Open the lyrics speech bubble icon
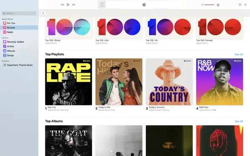The width and height of the screenshot is (250, 156). [x=240, y=5]
